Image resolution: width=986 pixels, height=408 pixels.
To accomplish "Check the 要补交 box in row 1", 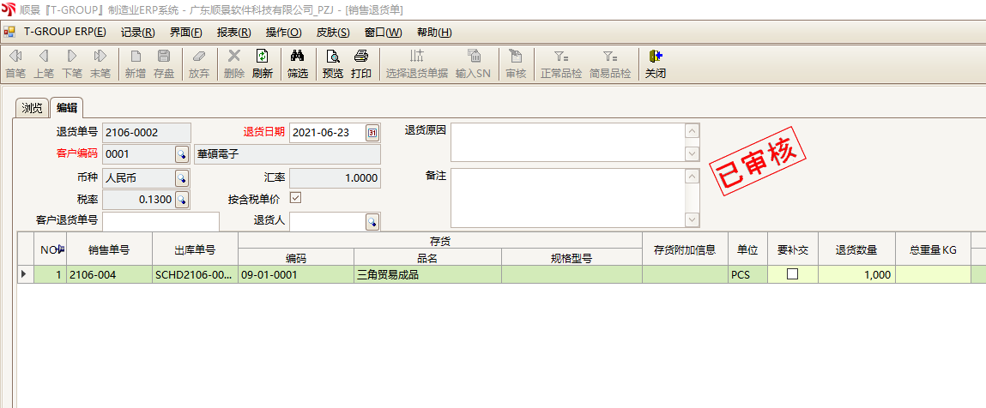I will coord(792,274).
